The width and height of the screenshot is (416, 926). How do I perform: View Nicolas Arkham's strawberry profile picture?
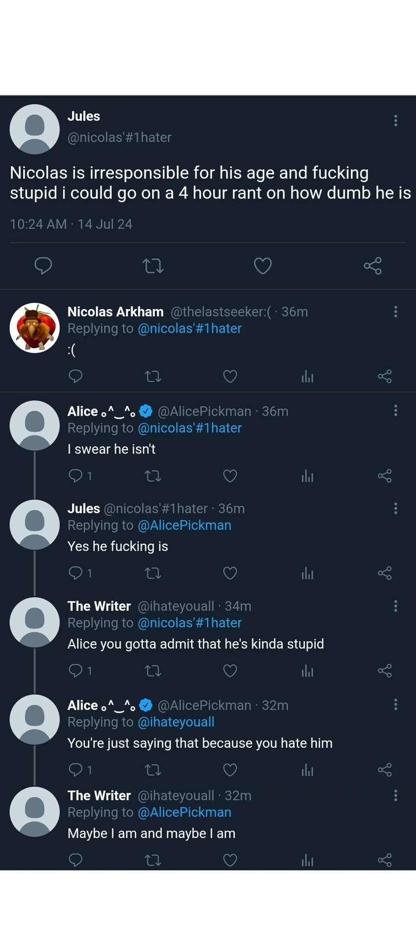click(34, 328)
